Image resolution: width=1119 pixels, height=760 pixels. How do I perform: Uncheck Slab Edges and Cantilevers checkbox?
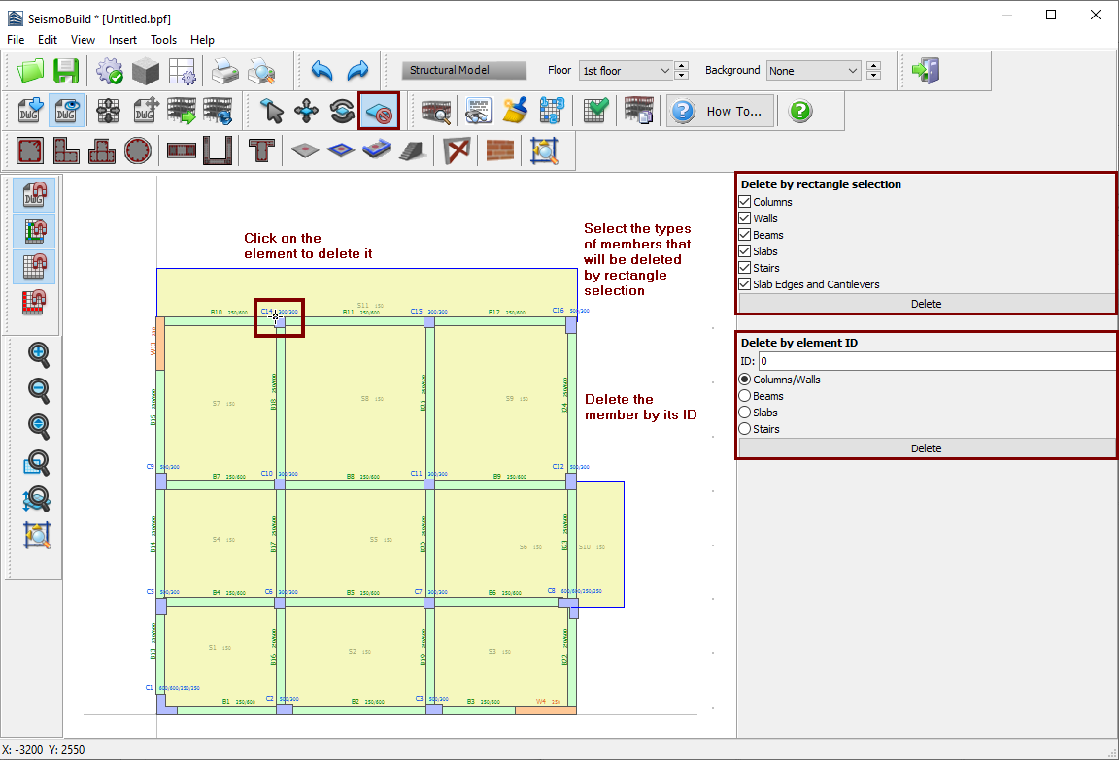coord(745,284)
